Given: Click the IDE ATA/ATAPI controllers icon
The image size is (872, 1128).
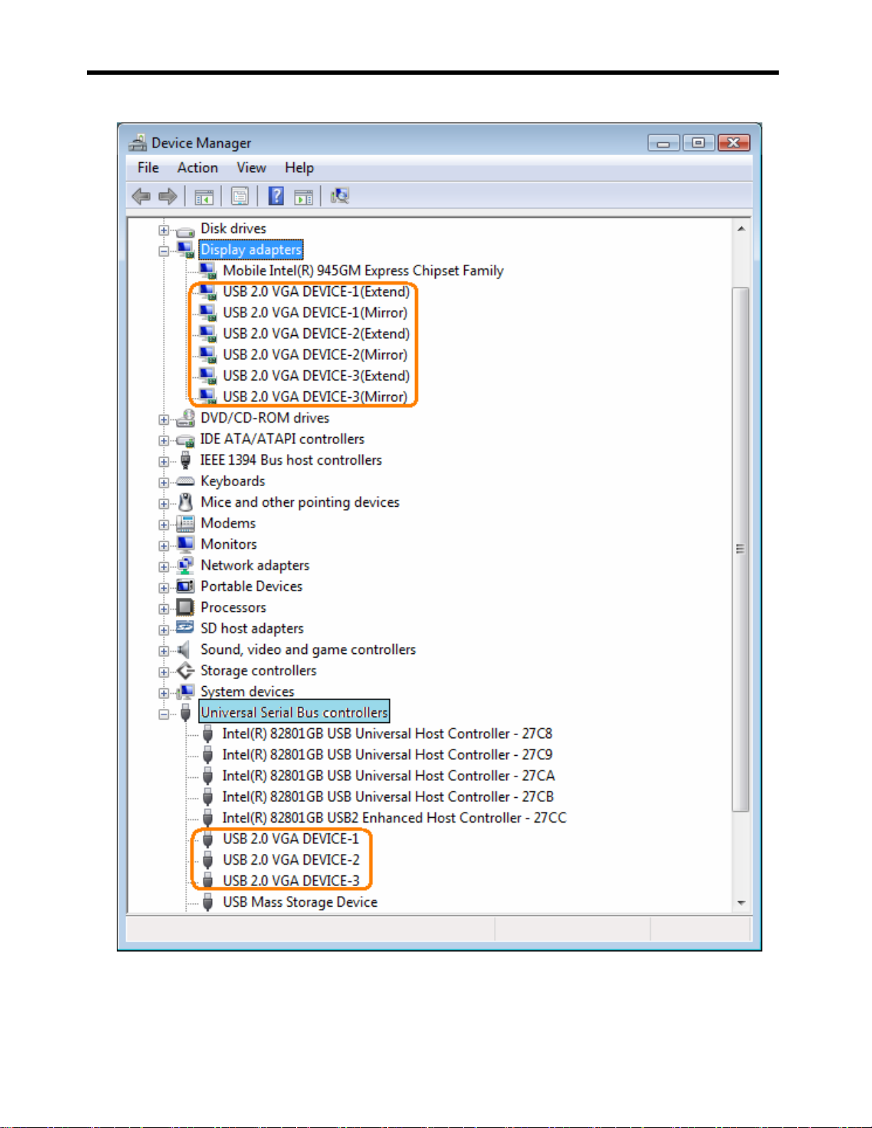Looking at the screenshot, I should click(185, 440).
